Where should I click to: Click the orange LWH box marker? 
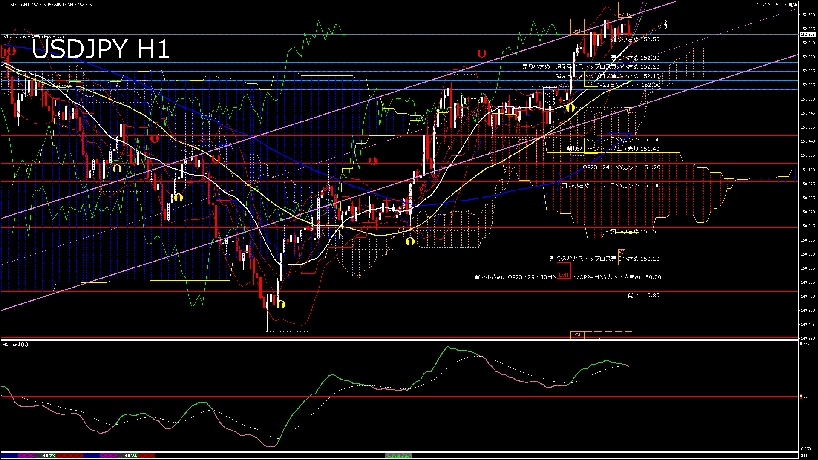[577, 26]
